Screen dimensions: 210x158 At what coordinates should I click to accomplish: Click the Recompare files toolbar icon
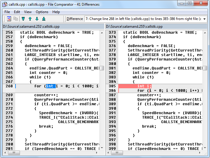pyautogui.click(x=9, y=19)
